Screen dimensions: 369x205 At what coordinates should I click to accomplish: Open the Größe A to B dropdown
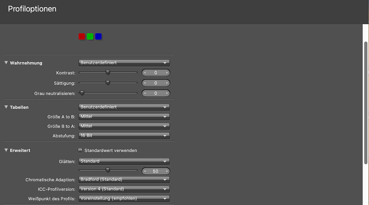124,117
